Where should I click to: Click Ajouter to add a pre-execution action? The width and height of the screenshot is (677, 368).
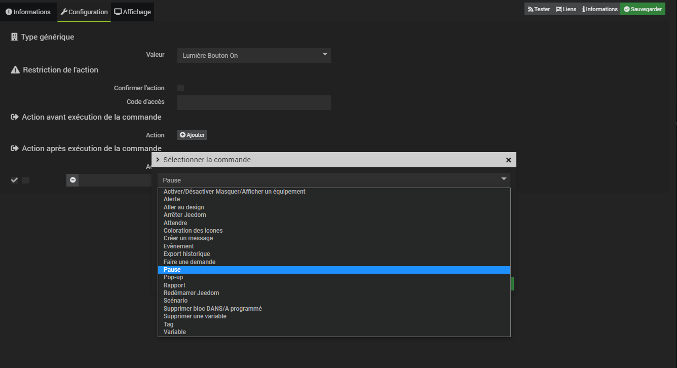coord(192,135)
